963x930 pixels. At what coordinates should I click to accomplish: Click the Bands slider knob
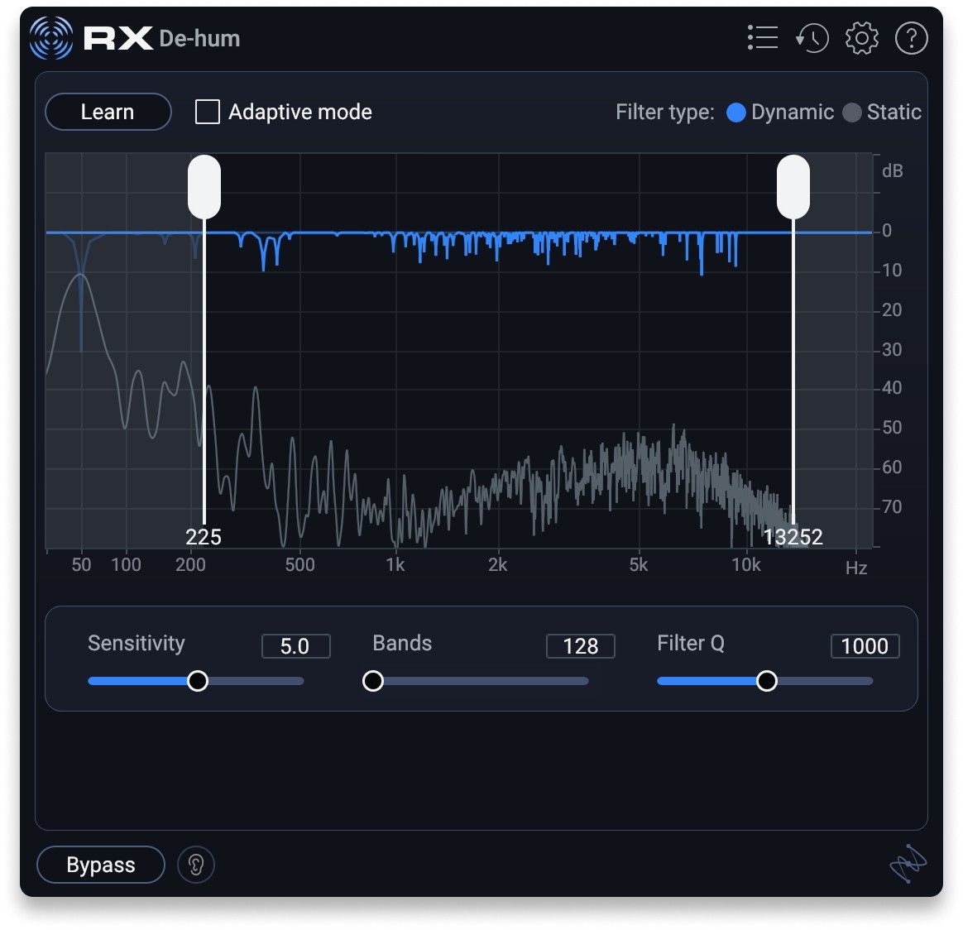[373, 681]
